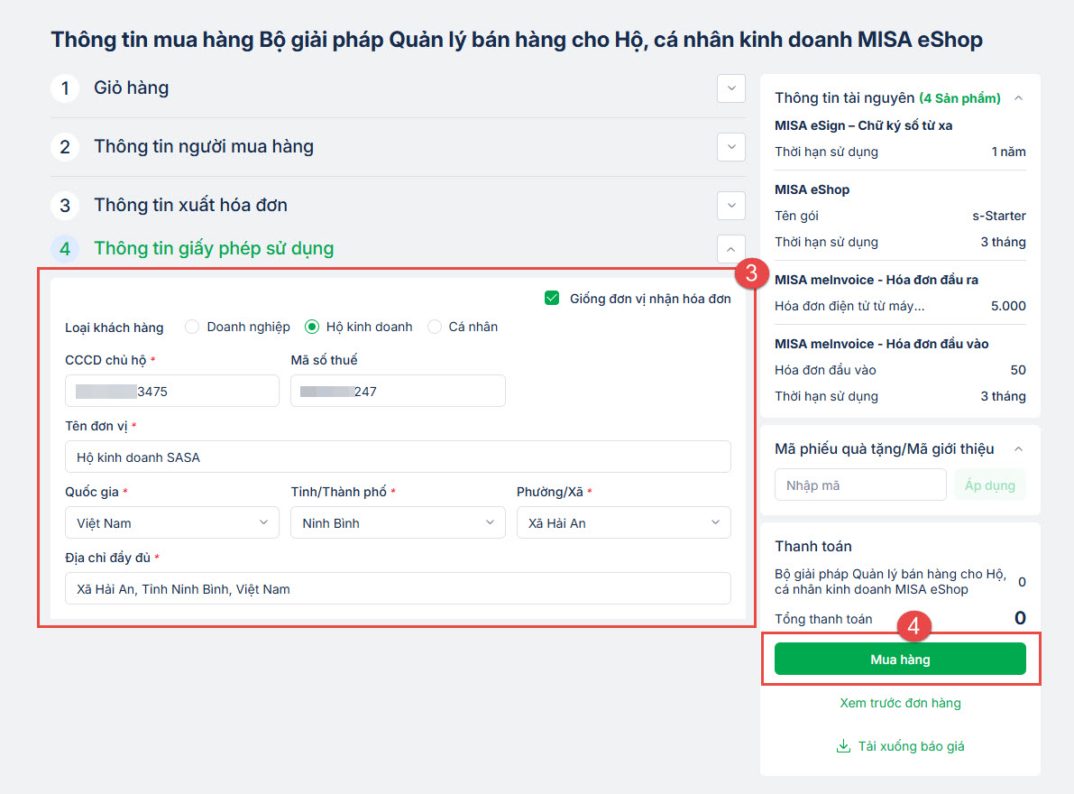Open the Phường/Xã dropdown
The width and height of the screenshot is (1074, 794).
[623, 522]
